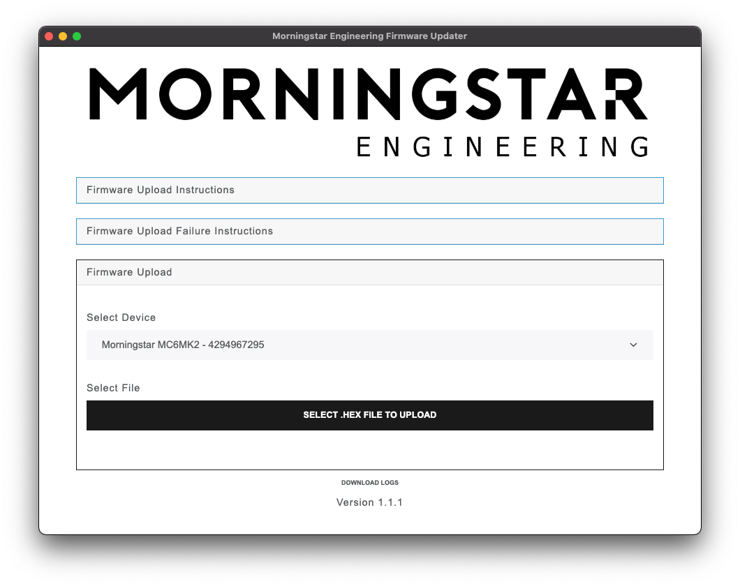Image resolution: width=740 pixels, height=586 pixels.
Task: Click the window title bar text
Action: pyautogui.click(x=369, y=36)
